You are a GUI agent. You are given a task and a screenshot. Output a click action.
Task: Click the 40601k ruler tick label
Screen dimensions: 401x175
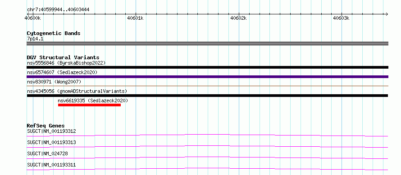tap(135, 18)
